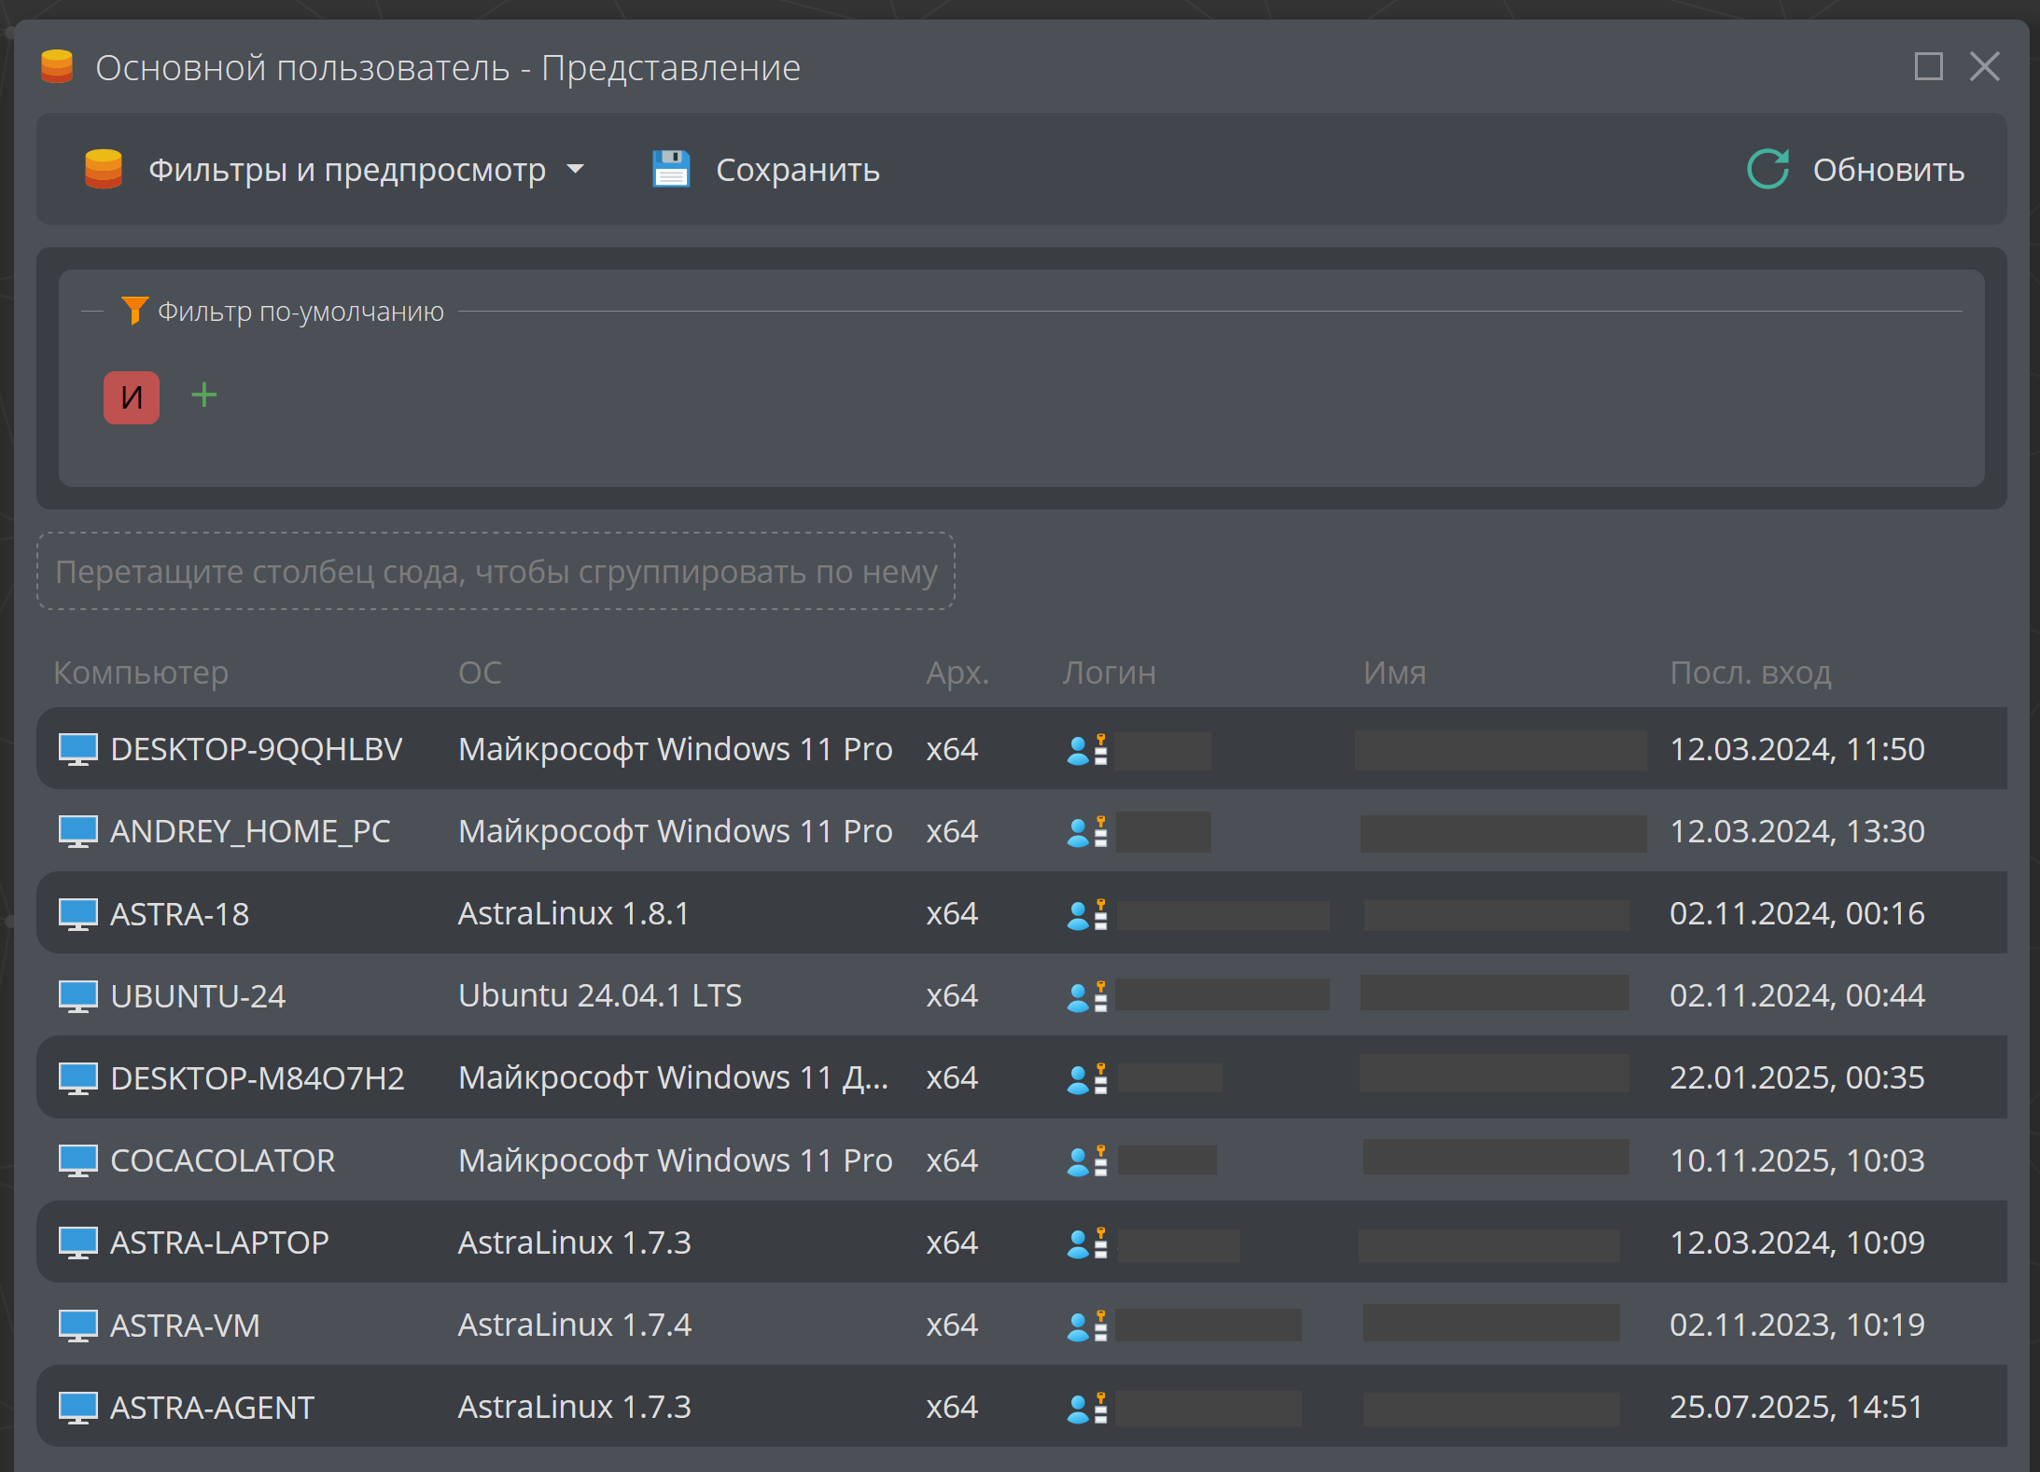Click the Ubuntu 24.04.1 LTS OS cell
The image size is (2040, 1472).
coord(600,996)
